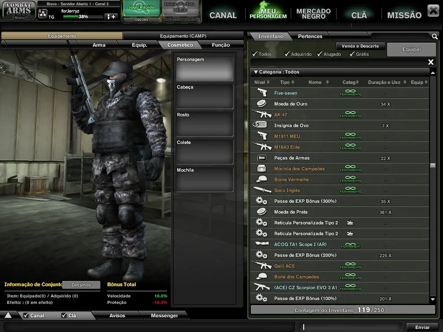
Task: Switch to the Função tab
Action: 221,45
